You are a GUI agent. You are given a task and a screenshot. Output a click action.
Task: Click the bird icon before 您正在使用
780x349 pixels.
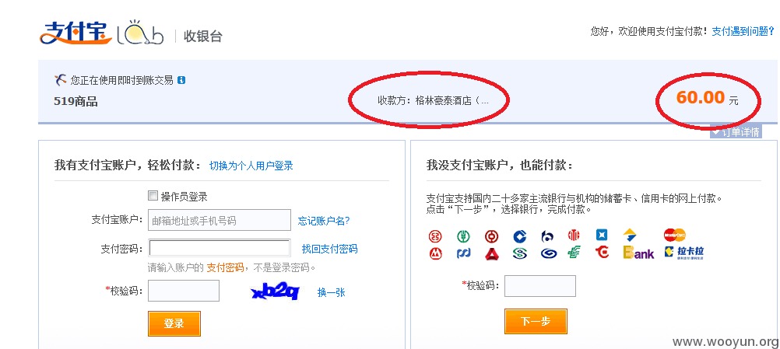(60, 79)
